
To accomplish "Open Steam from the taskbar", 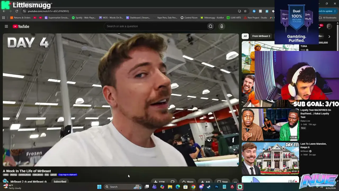I will click(209, 187).
